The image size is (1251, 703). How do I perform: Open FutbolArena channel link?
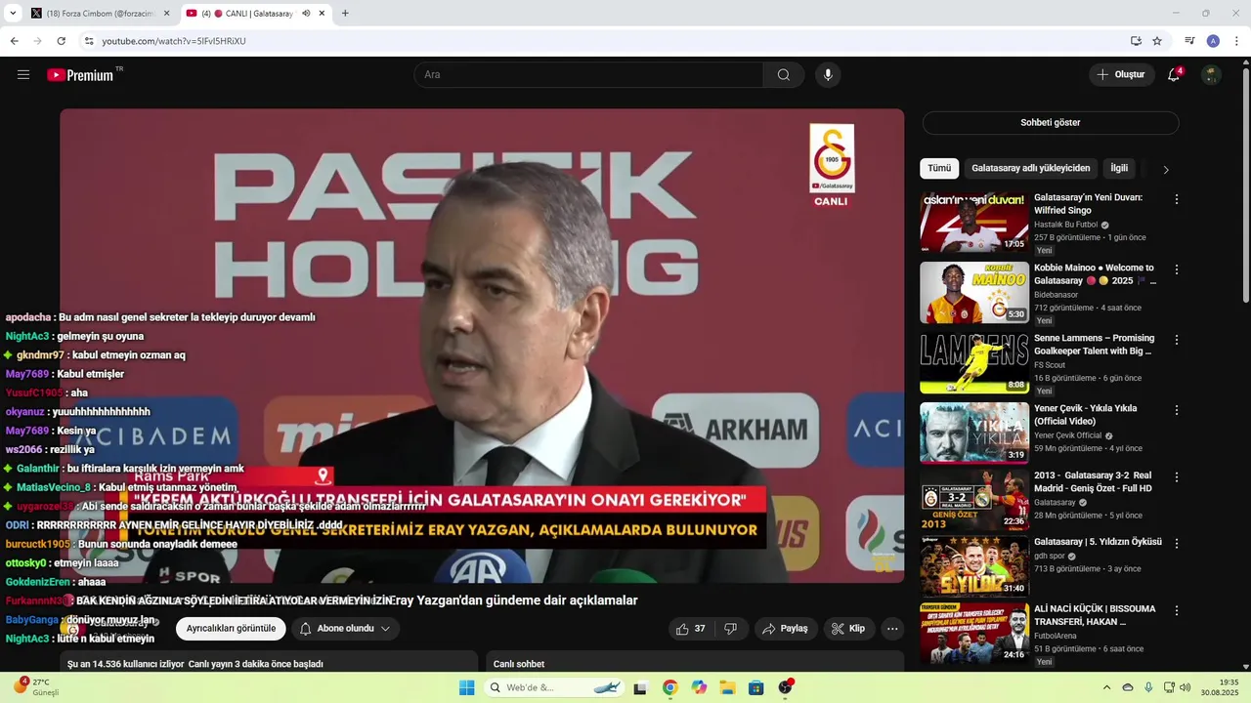pos(1057,635)
